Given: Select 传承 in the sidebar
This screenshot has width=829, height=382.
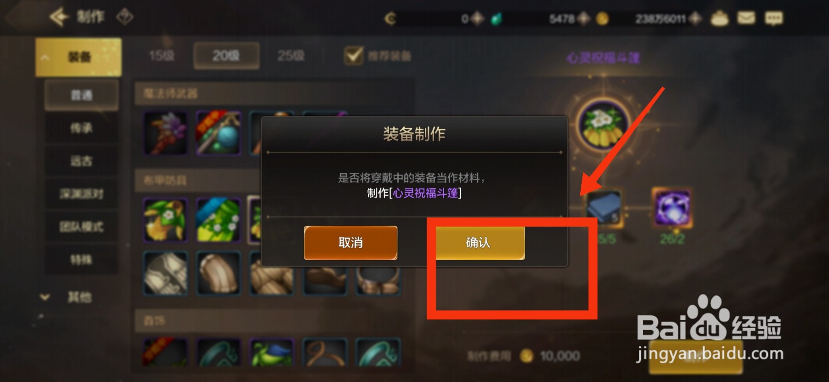Looking at the screenshot, I should [x=81, y=128].
